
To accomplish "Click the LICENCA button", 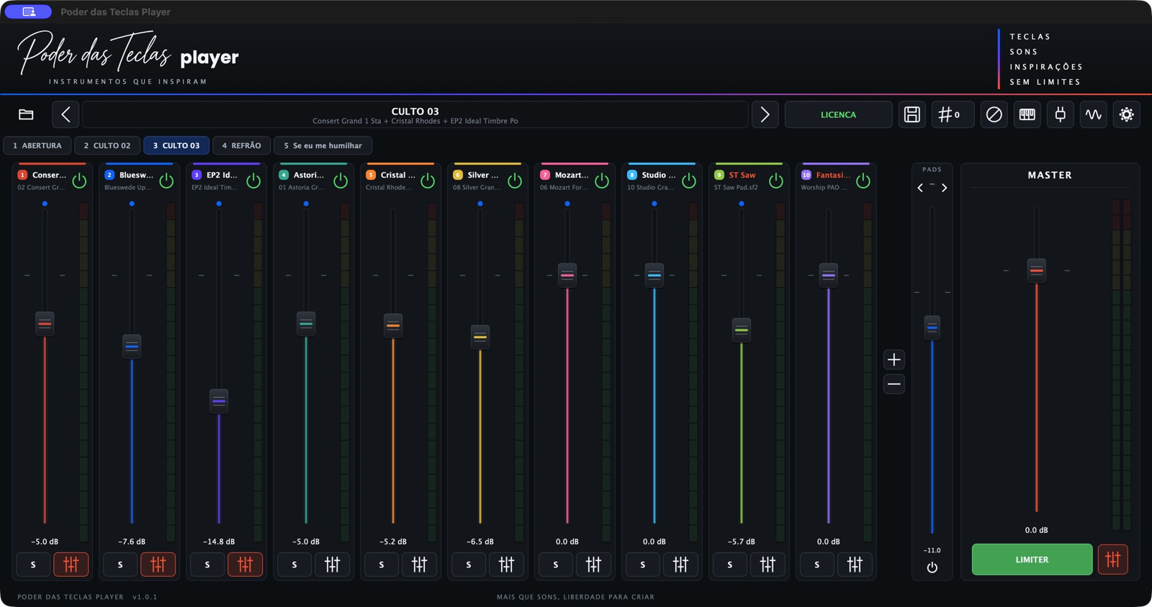I will point(838,114).
